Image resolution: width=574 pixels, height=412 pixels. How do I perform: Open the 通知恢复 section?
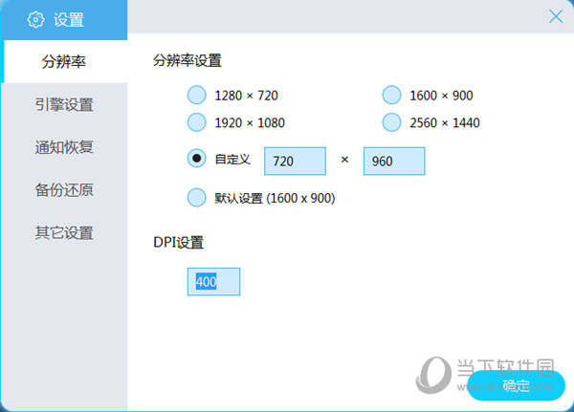pyautogui.click(x=64, y=147)
